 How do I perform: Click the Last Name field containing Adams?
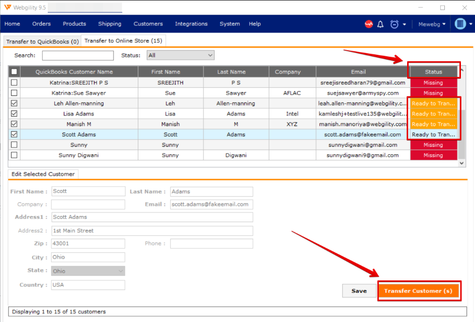click(x=212, y=191)
